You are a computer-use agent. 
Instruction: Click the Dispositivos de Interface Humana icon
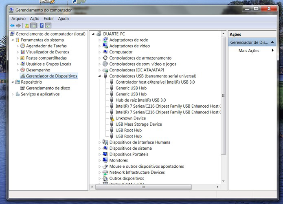[105, 142]
